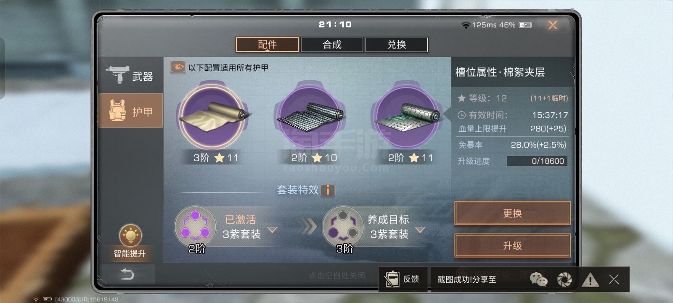Screen dimensions: 673x303
Task: Expand the 已激活 3紫套装 dropdown
Action: pyautogui.click(x=273, y=230)
